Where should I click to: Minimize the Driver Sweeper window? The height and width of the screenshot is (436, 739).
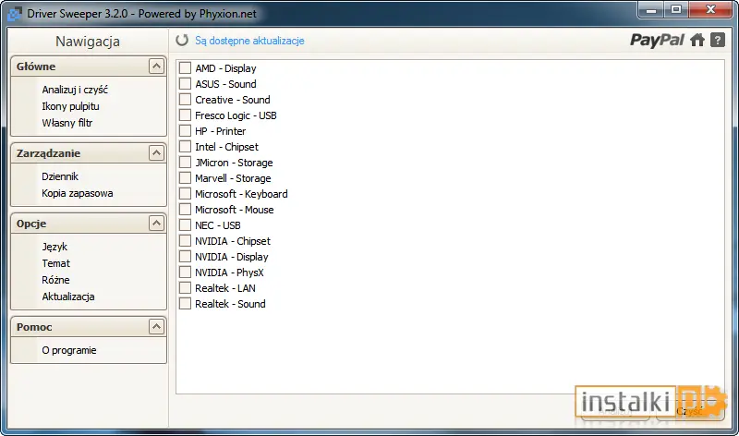651,9
